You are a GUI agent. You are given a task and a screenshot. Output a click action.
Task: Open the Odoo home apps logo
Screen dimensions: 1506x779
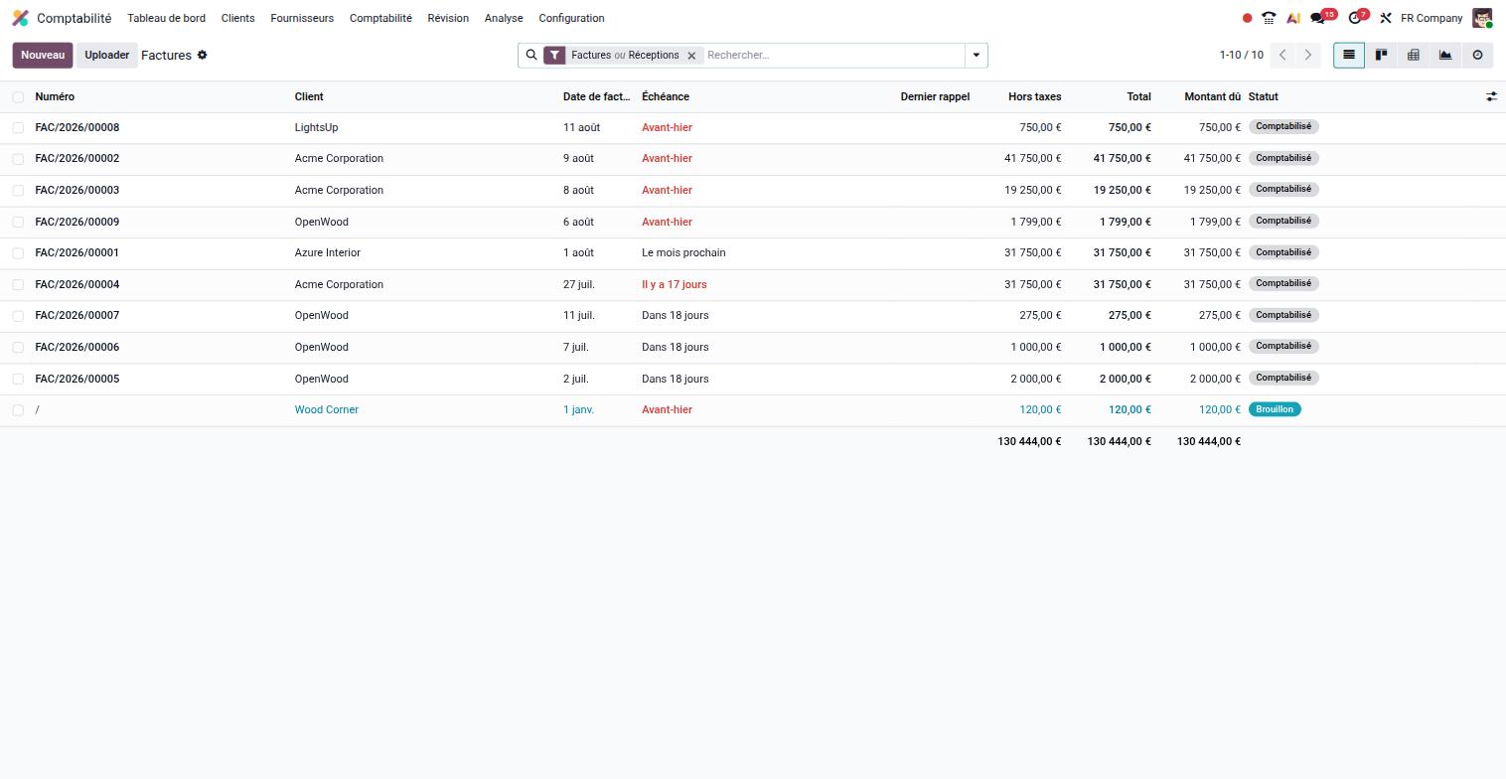(20, 18)
